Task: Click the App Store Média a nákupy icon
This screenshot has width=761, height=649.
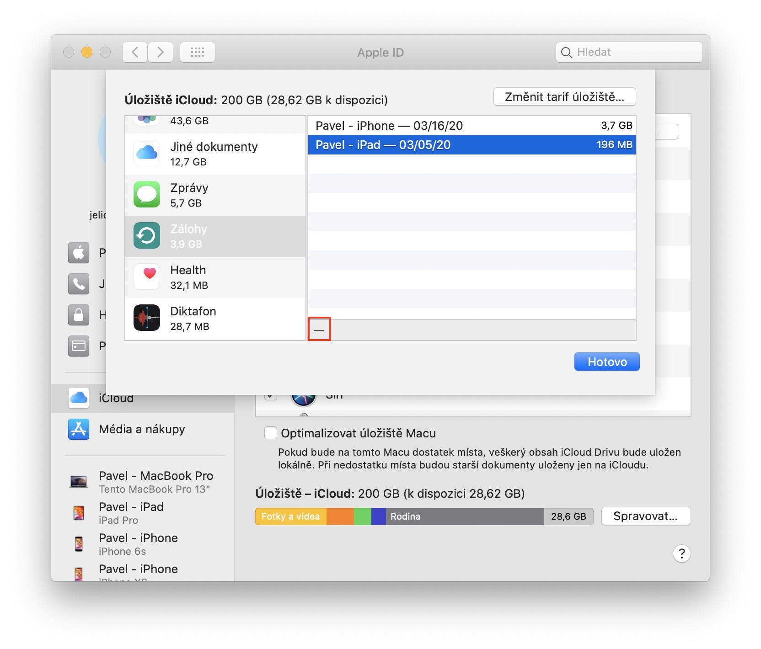Action: point(79,429)
